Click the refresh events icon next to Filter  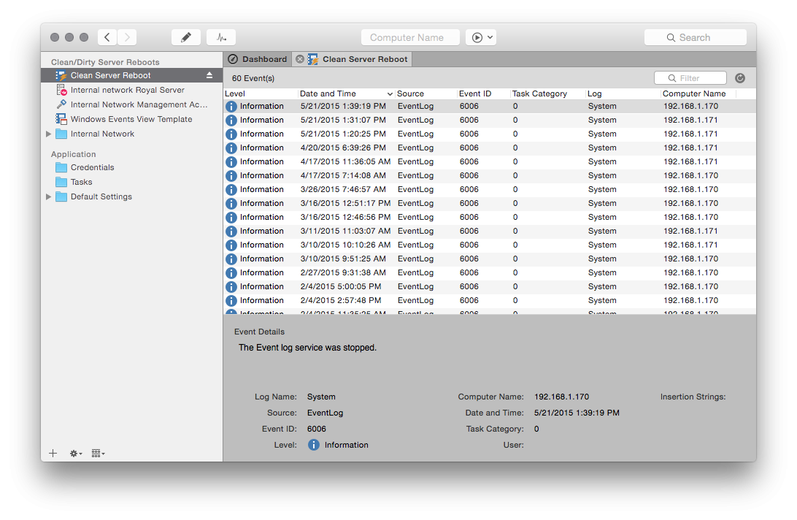(740, 78)
